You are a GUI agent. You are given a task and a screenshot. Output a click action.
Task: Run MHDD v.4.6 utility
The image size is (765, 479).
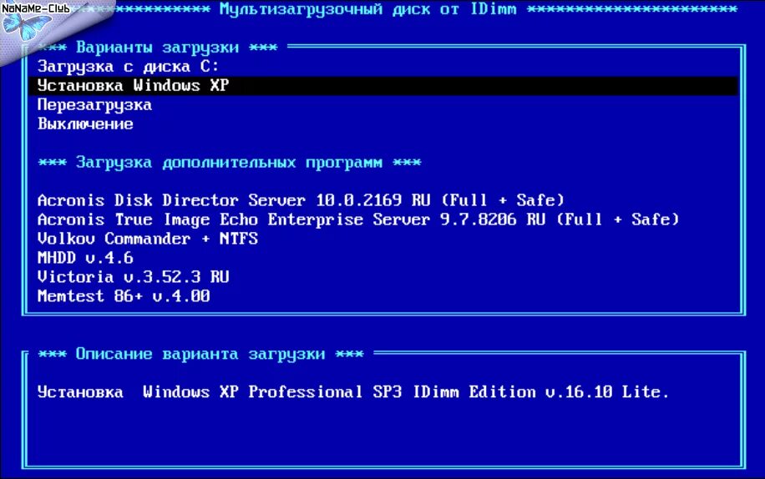(x=85, y=258)
